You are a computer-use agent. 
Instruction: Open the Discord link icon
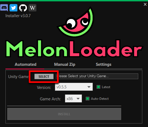[x=4, y=8]
